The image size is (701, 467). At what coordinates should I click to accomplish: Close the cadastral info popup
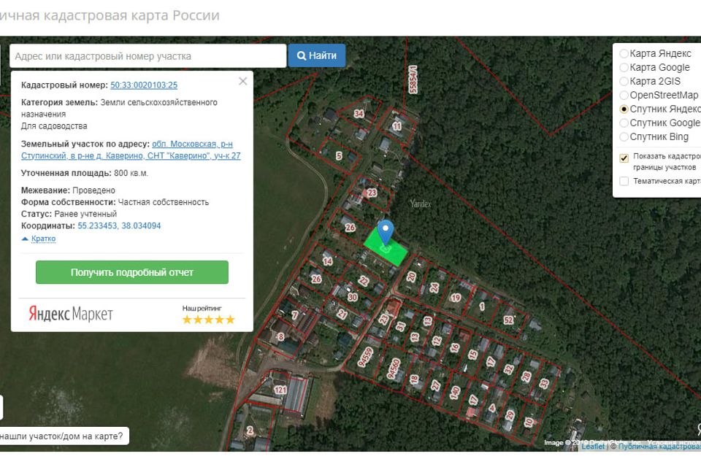pyautogui.click(x=242, y=82)
